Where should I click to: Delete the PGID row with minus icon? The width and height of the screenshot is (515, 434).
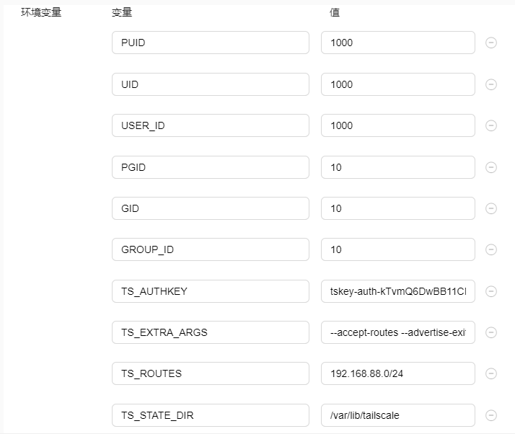pyautogui.click(x=491, y=167)
